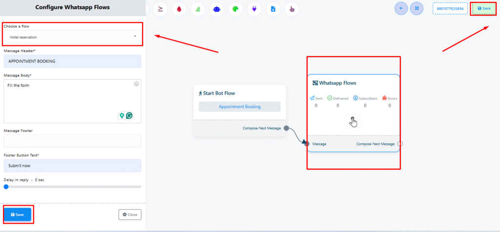Screen dimensions: 500x232
Task: Click the red Errors bug icon
Action: 384,98
